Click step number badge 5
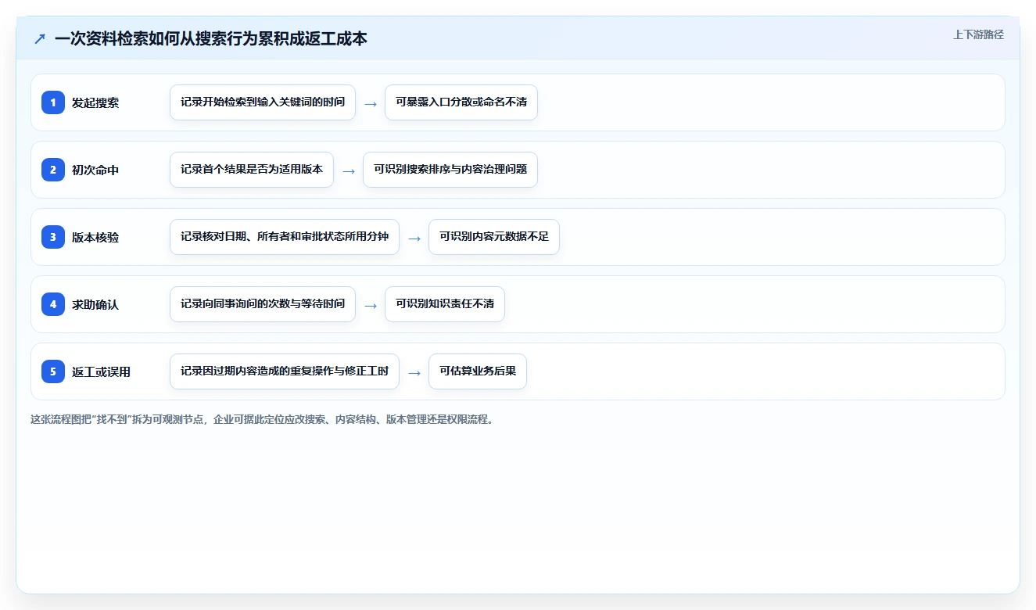Viewport: 1036px width, 610px height. 53,371
